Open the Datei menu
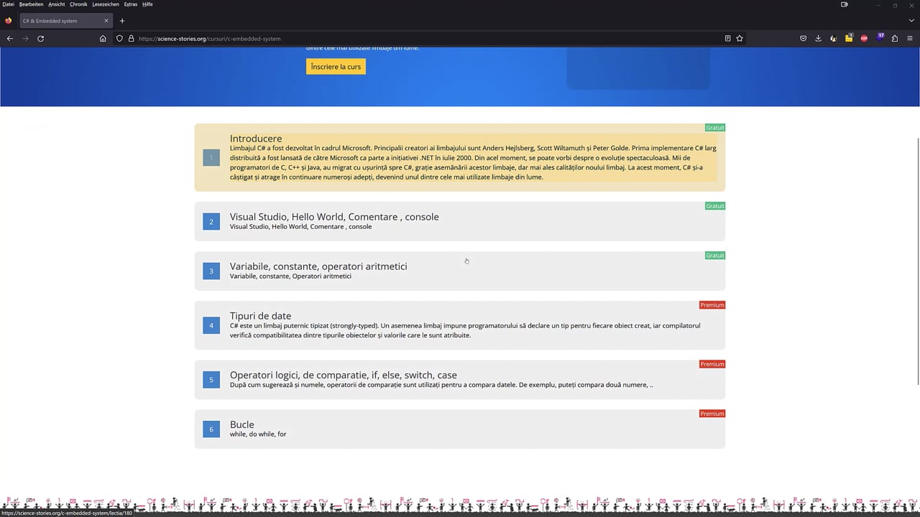 pyautogui.click(x=8, y=4)
